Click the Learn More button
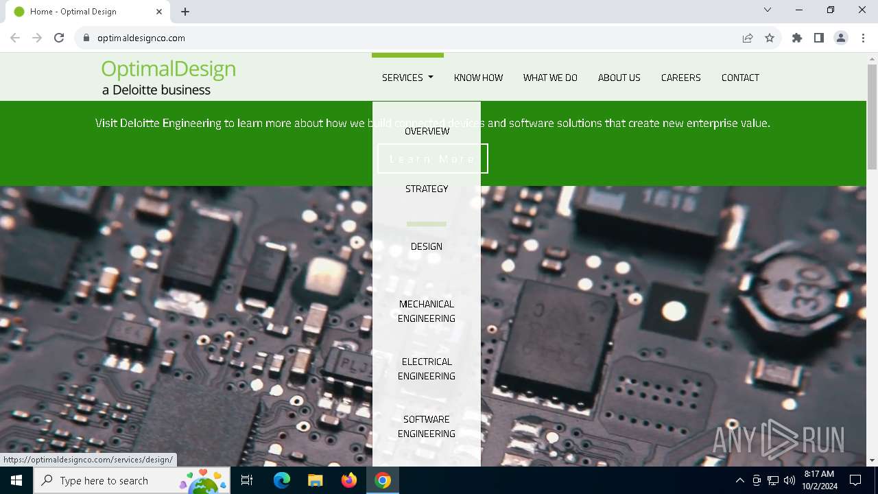 click(433, 158)
